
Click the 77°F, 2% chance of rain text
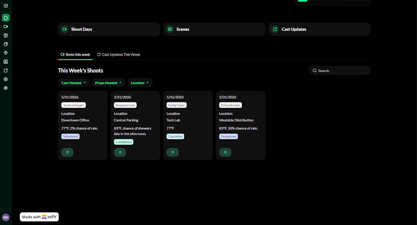pos(80,128)
